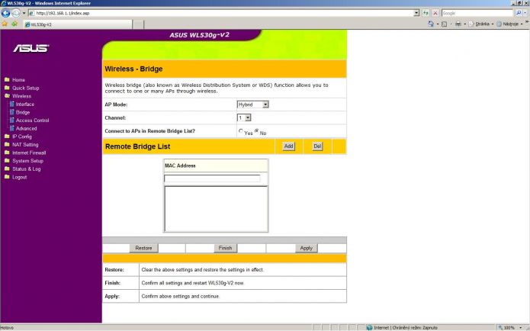
Task: Click the ASUS logo in sidebar
Action: coord(31,48)
